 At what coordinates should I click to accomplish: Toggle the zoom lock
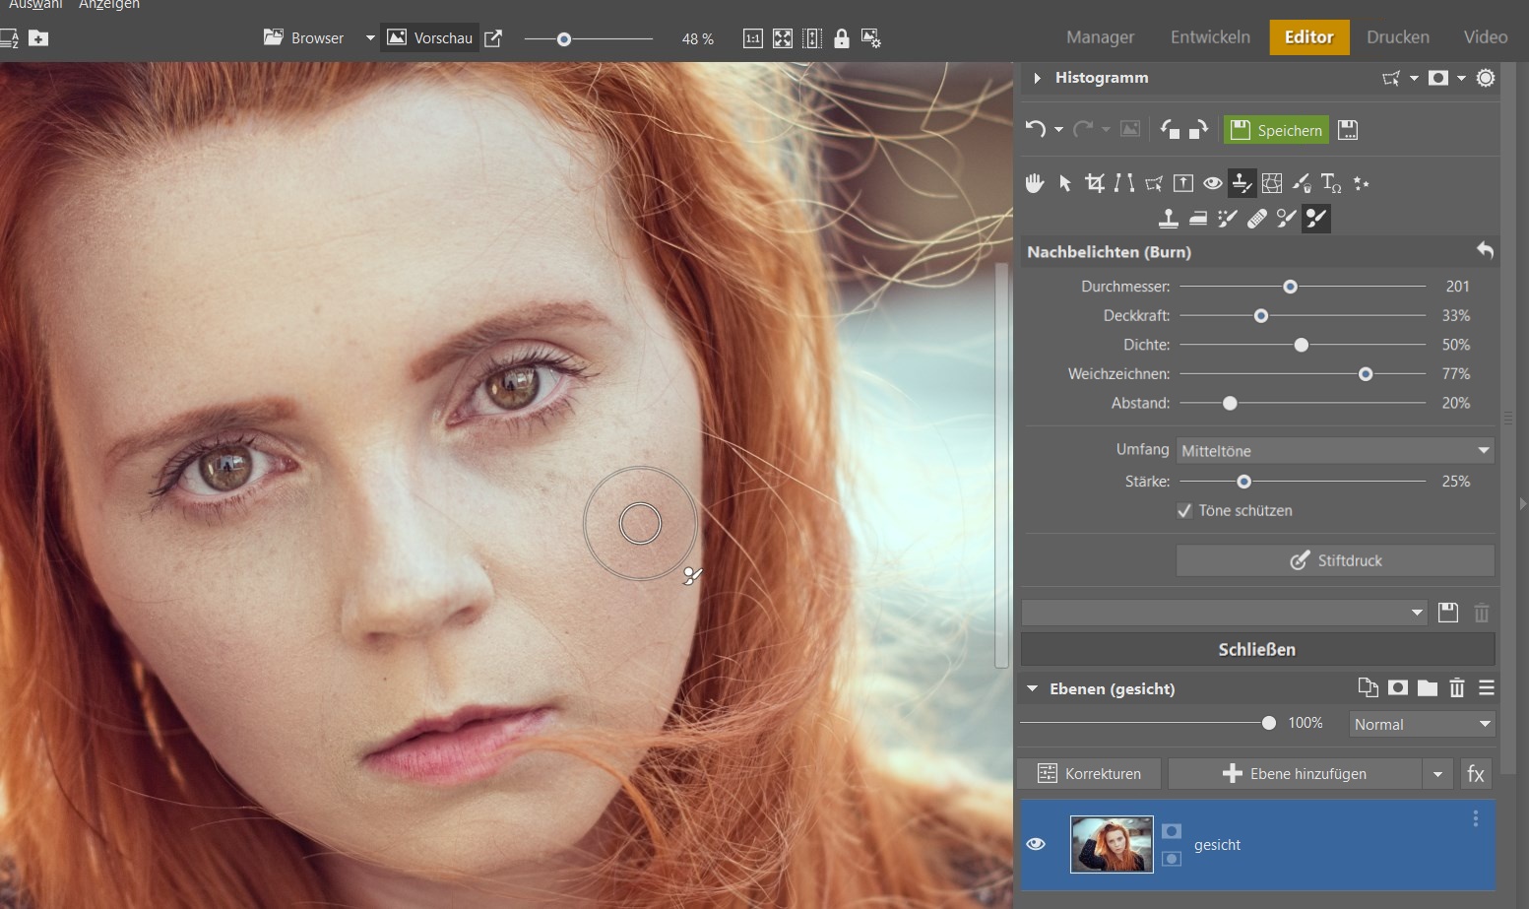(x=842, y=38)
